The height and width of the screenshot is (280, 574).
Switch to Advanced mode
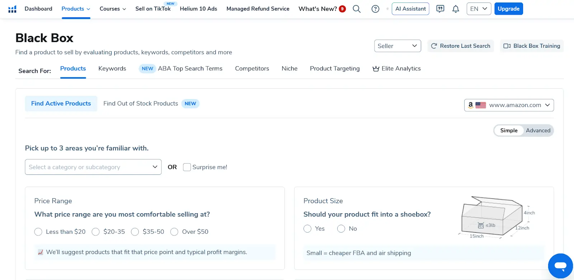pos(538,131)
